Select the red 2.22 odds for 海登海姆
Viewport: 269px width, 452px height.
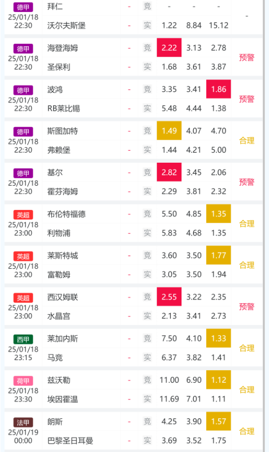169,48
